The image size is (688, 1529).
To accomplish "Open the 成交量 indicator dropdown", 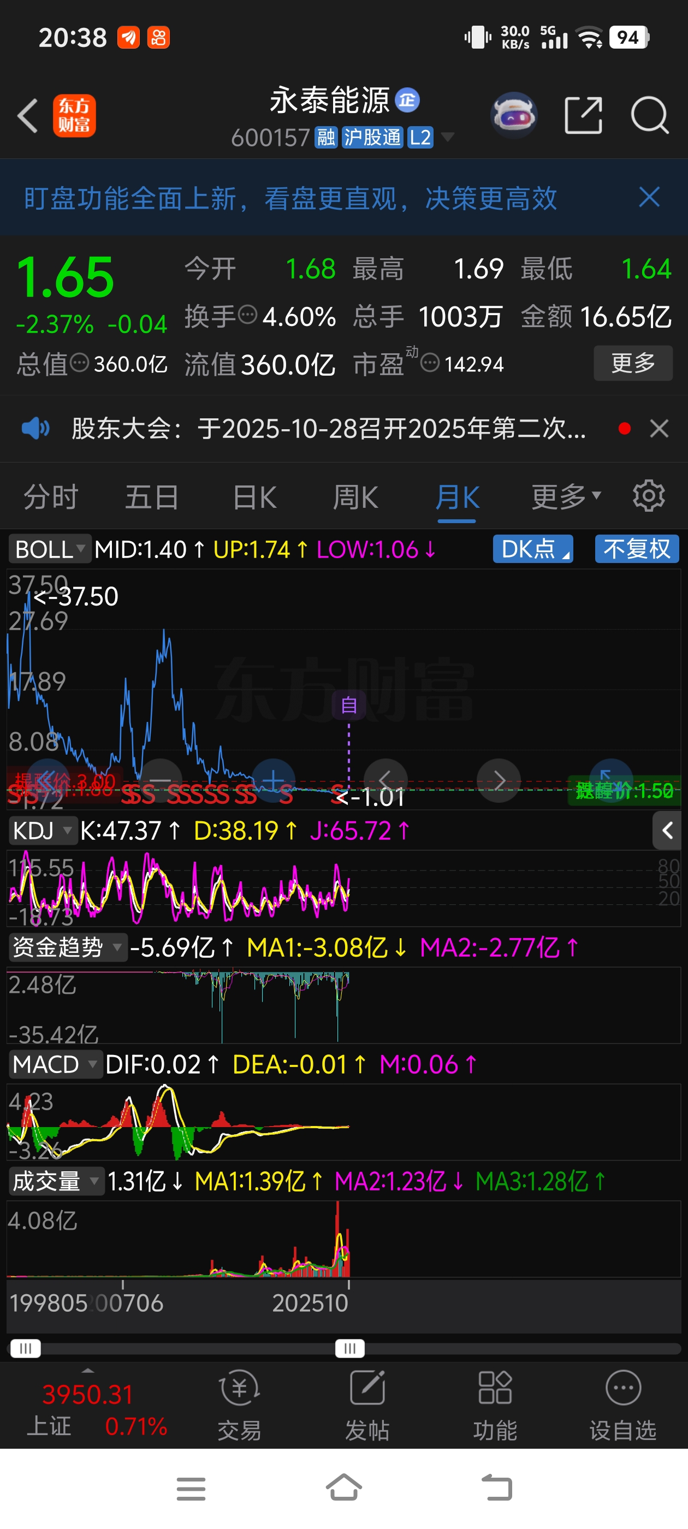I will pyautogui.click(x=56, y=1181).
